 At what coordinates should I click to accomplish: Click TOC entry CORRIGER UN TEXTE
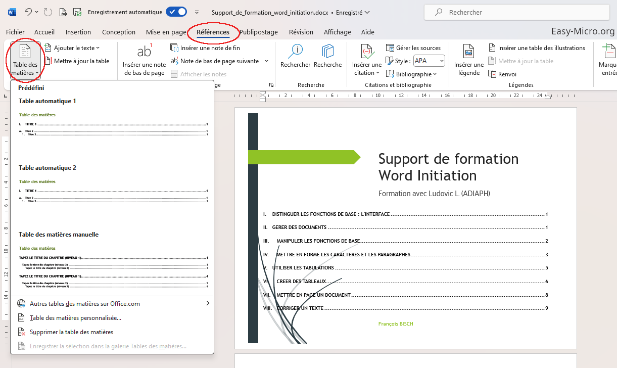pyautogui.click(x=300, y=308)
